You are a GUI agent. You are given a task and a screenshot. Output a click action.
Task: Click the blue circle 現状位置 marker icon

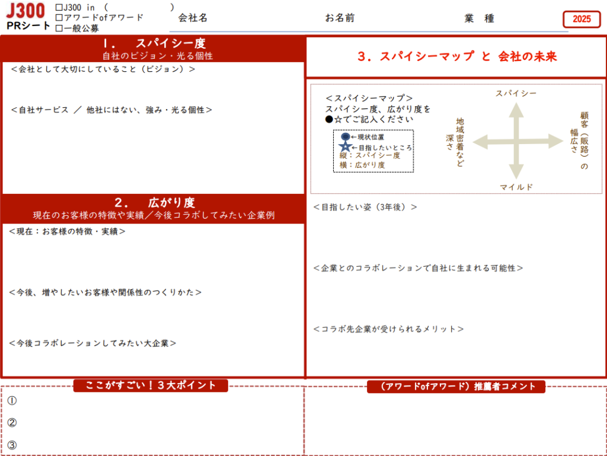tap(346, 136)
